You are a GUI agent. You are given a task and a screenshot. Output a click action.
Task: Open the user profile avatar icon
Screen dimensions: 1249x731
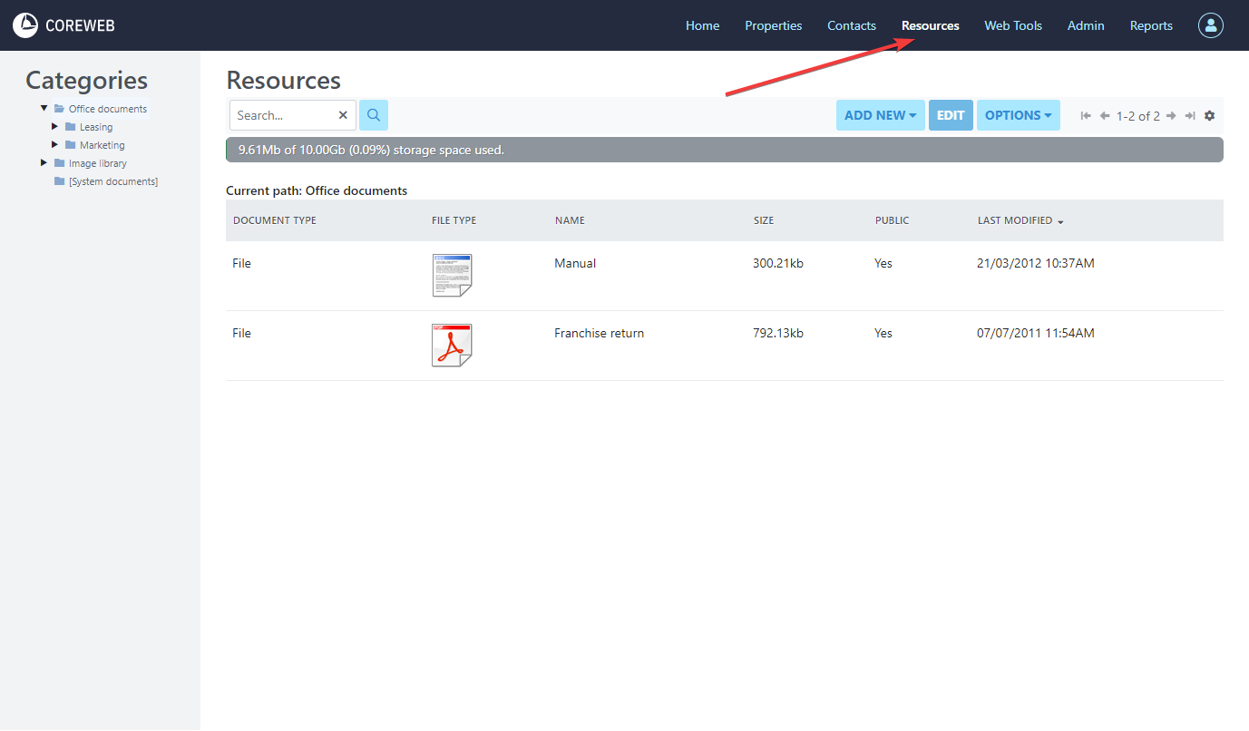coord(1210,25)
